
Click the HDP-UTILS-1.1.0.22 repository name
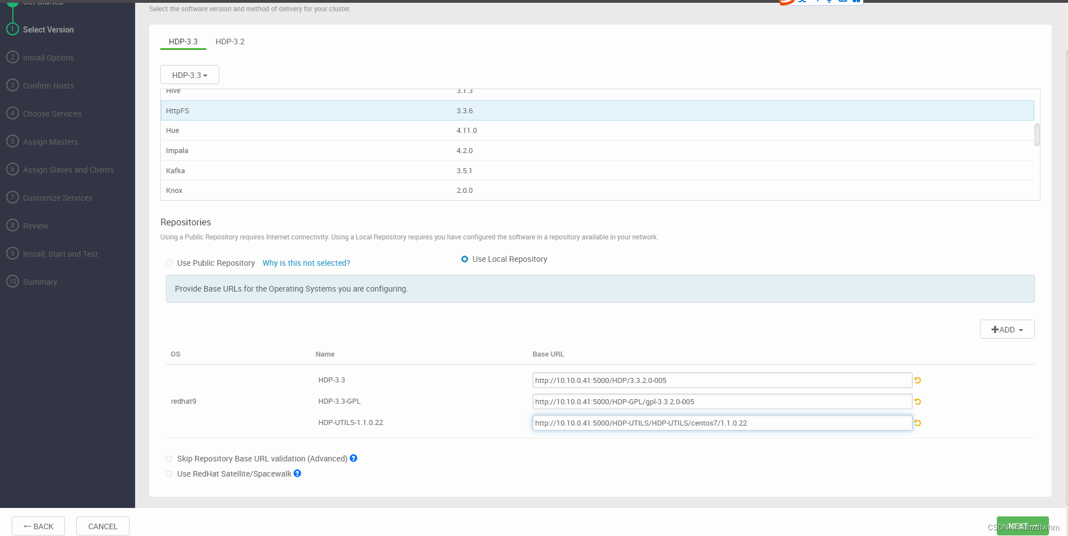(350, 422)
